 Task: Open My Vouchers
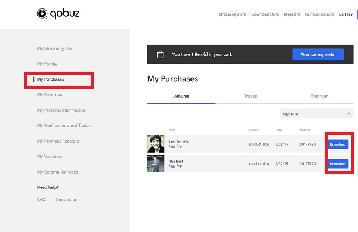tap(50, 156)
